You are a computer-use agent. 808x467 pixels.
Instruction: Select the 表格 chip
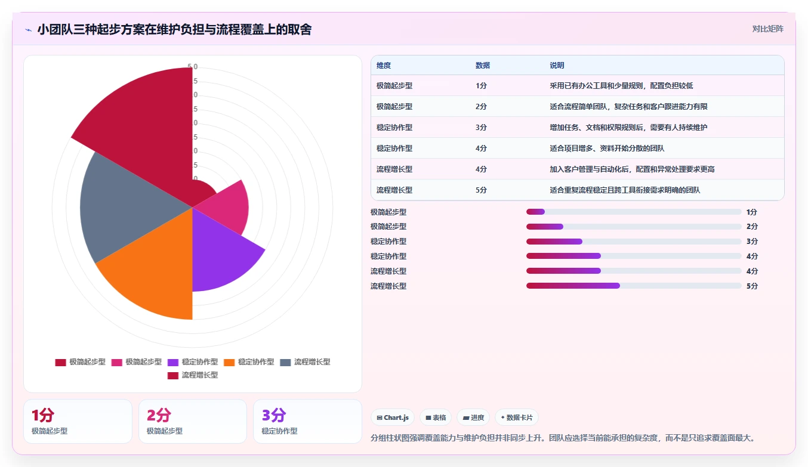click(x=436, y=417)
